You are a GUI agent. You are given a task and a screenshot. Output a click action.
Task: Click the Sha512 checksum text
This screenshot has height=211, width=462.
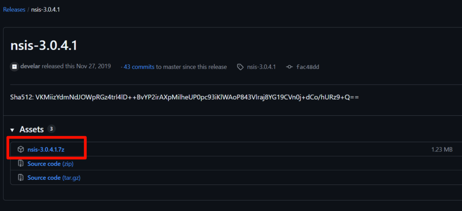[x=184, y=97]
